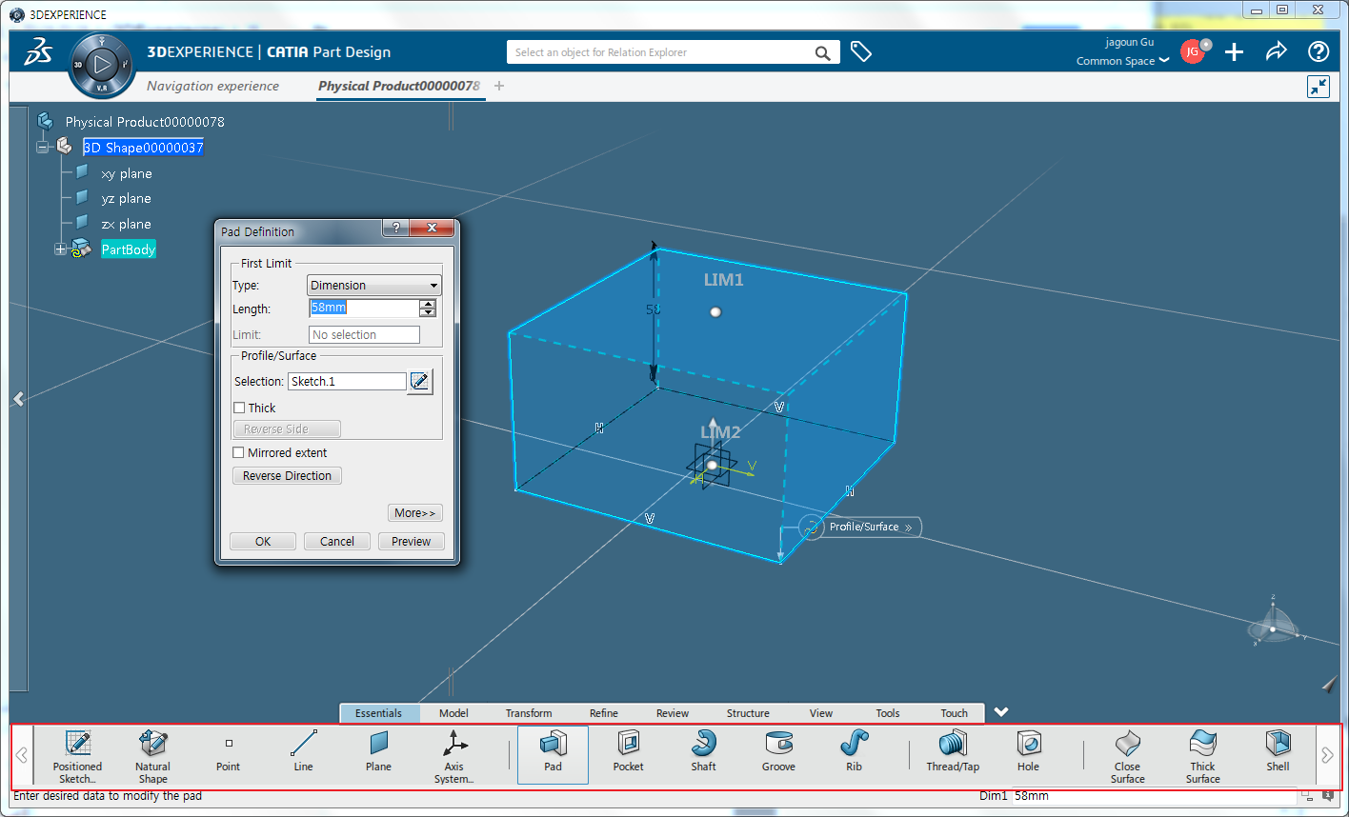Open the left side panel arrow

(18, 399)
